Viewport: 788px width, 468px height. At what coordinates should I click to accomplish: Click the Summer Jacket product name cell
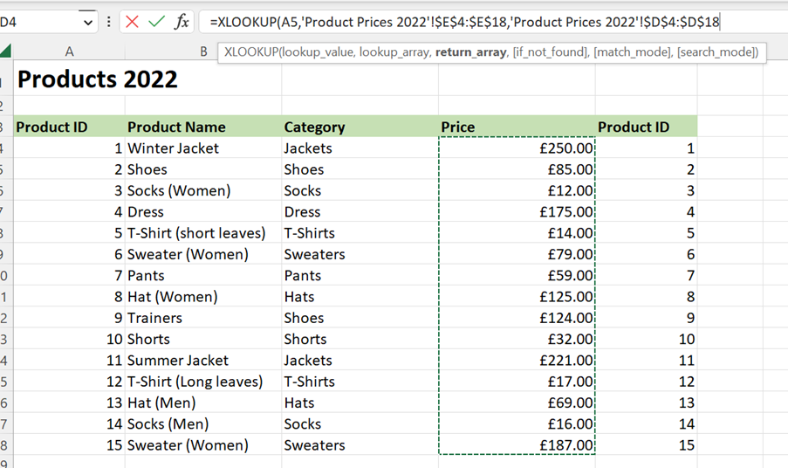point(203,361)
